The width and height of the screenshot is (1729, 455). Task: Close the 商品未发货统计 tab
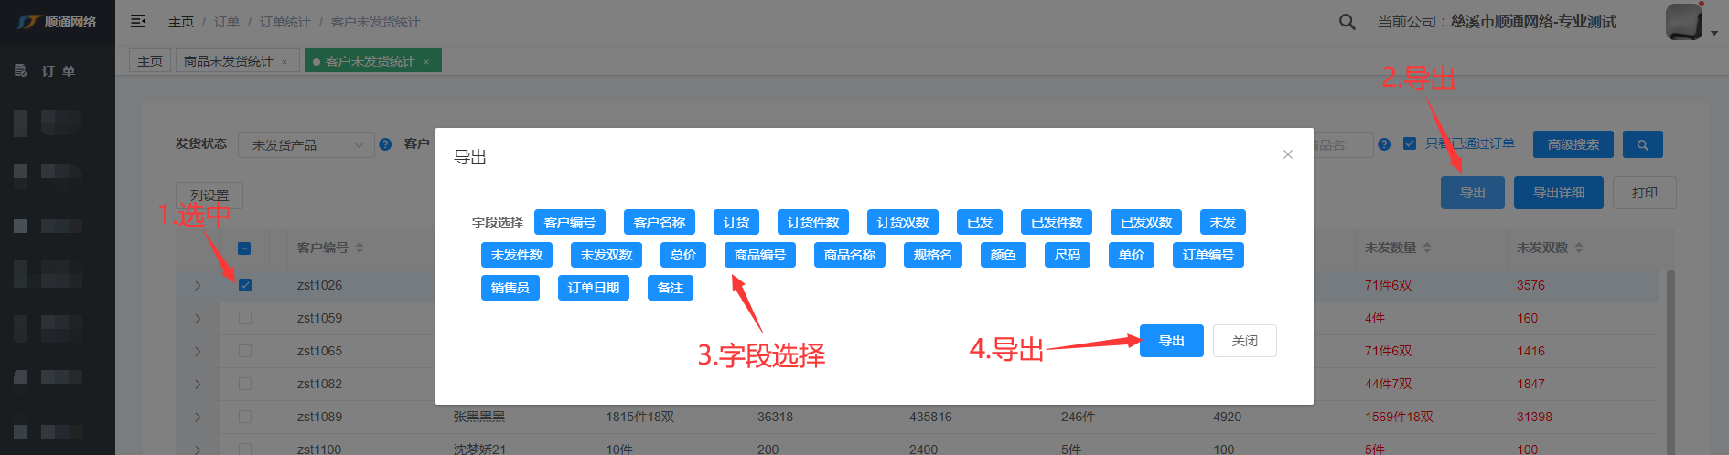285,62
